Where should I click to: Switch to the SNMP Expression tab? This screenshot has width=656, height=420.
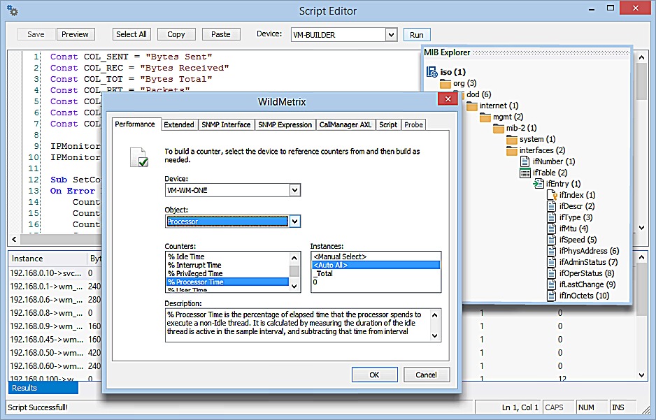pyautogui.click(x=285, y=124)
